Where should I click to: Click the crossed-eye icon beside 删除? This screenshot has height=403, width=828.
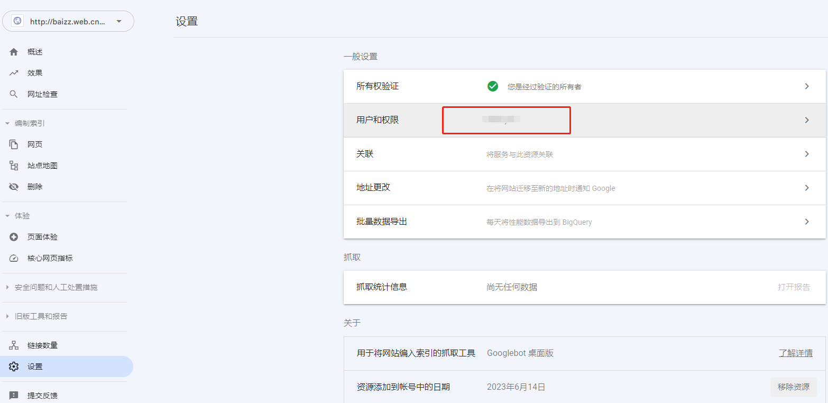tap(14, 187)
